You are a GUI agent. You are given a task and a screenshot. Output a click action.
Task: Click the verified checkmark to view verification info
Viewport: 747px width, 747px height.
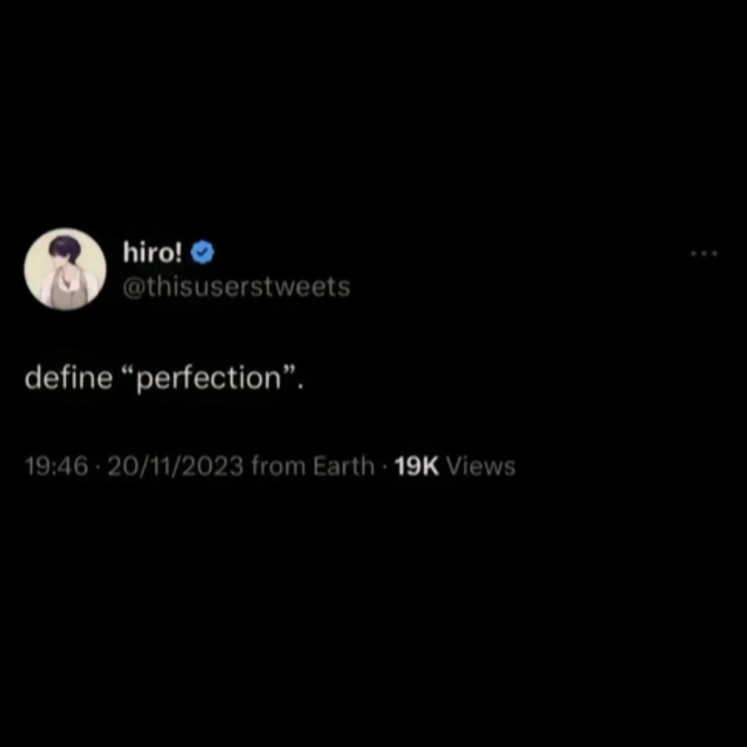click(202, 252)
